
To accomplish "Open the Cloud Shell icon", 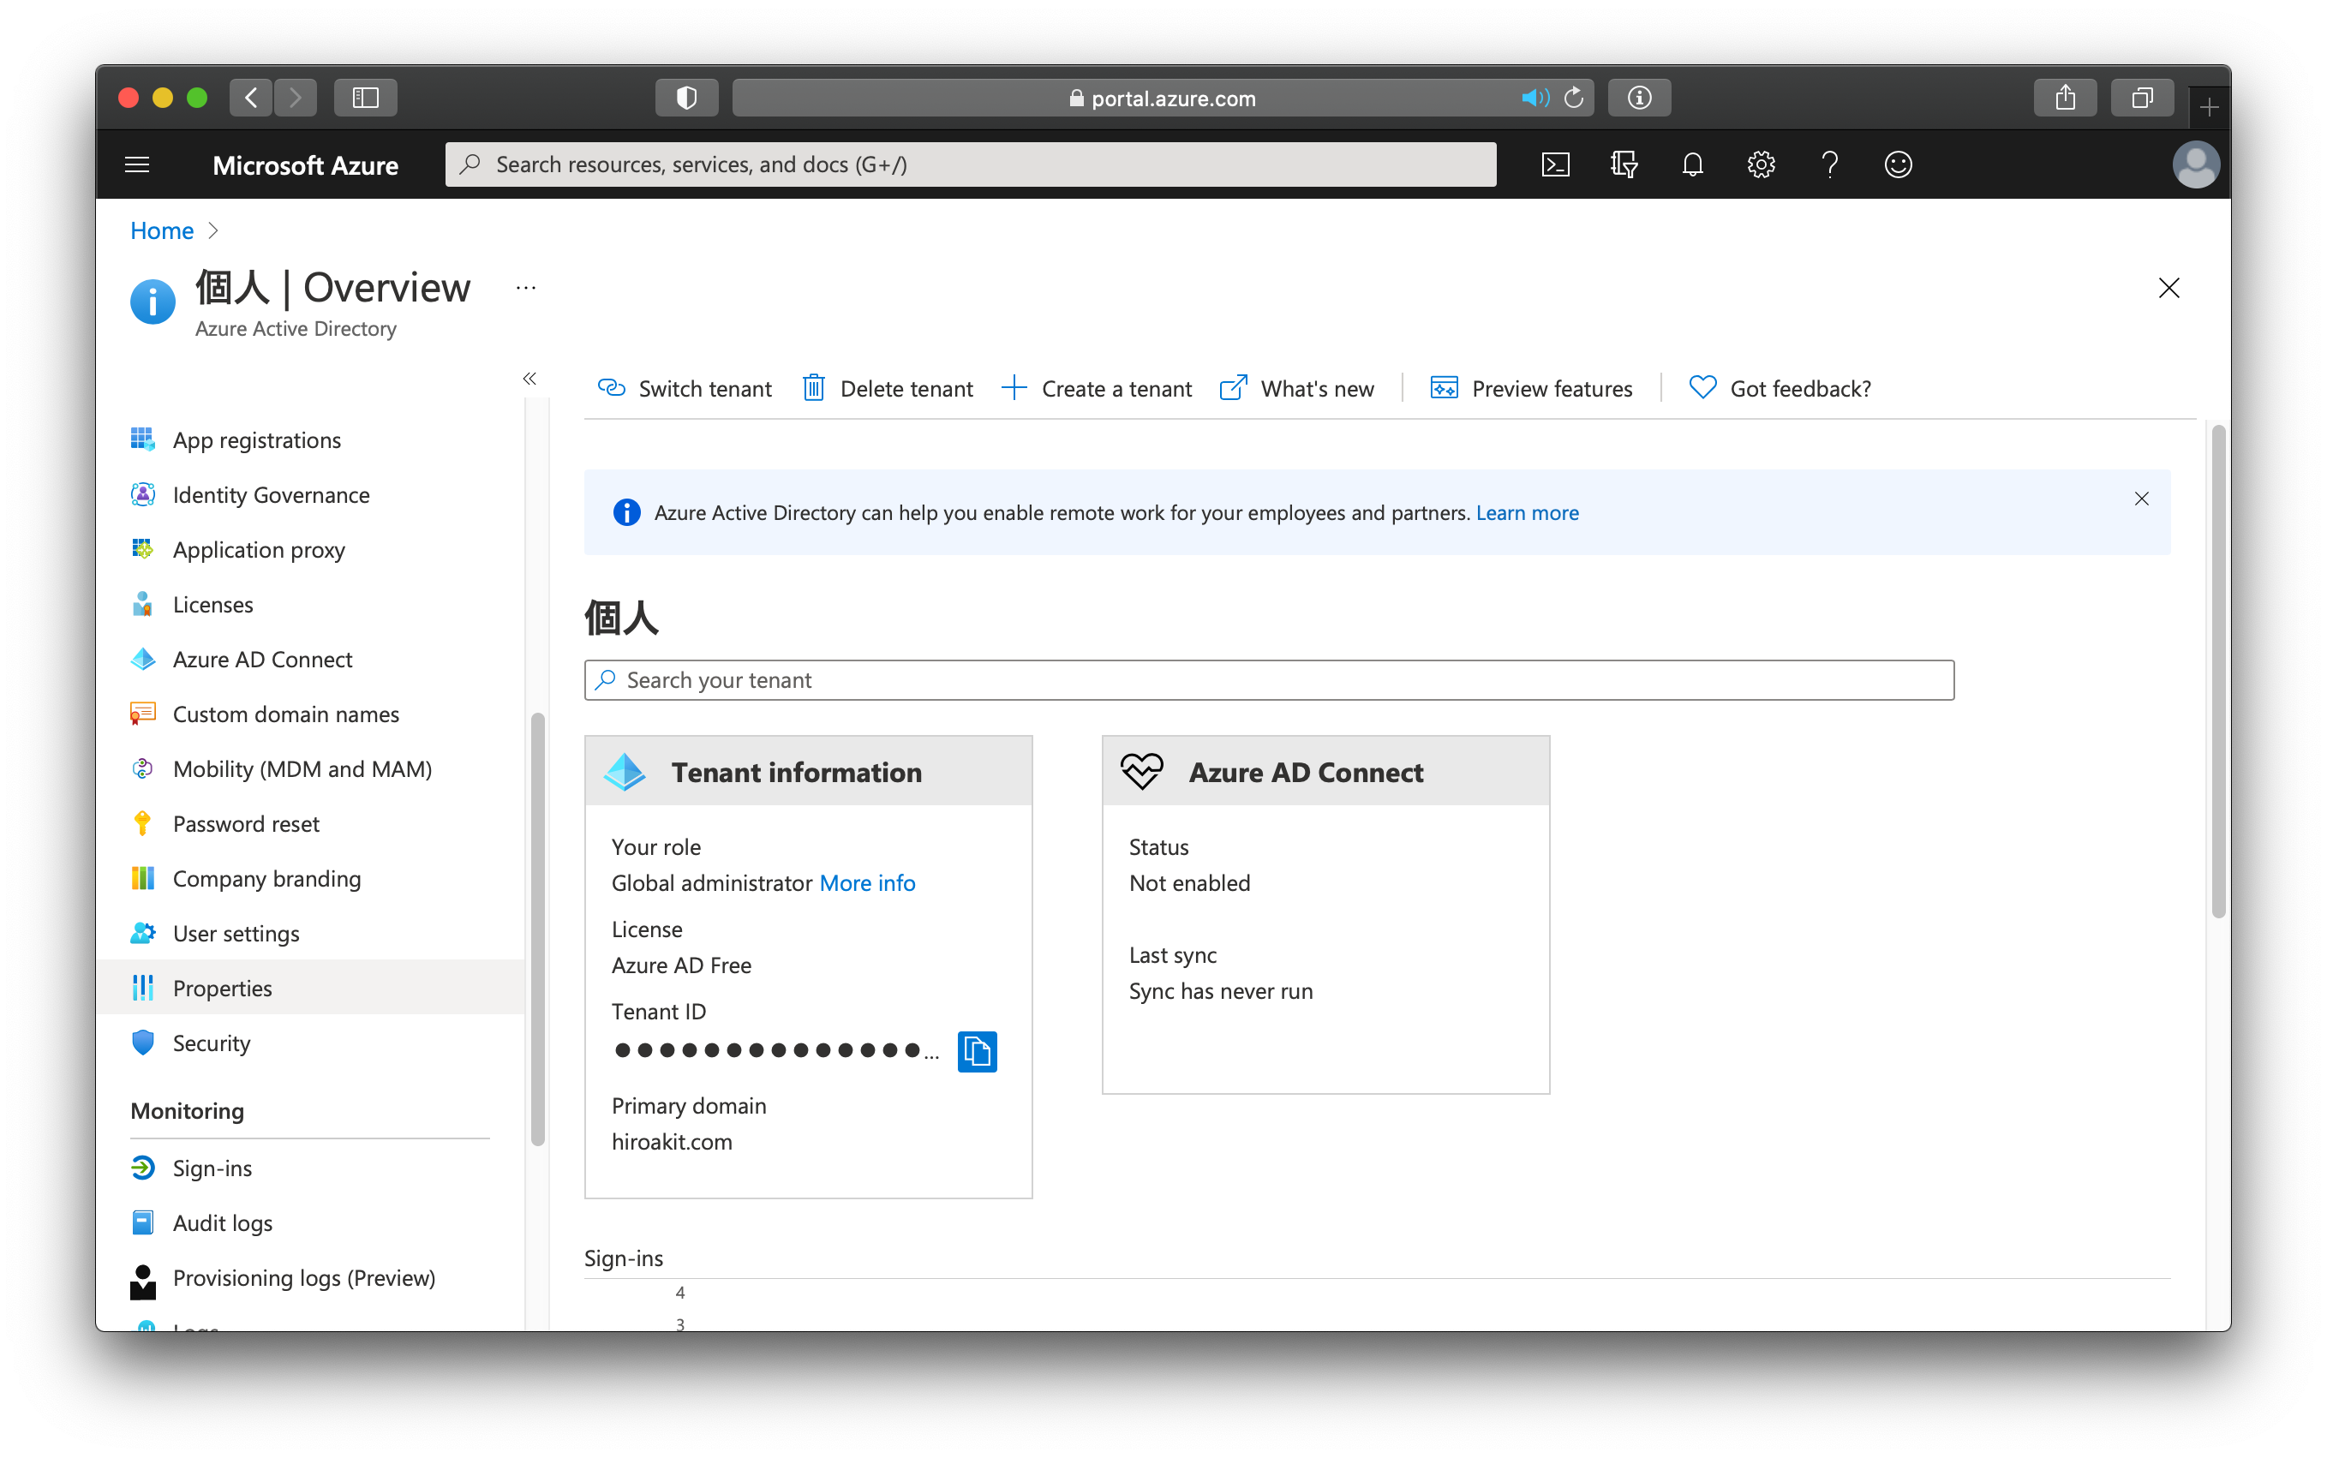I will pos(1556,164).
